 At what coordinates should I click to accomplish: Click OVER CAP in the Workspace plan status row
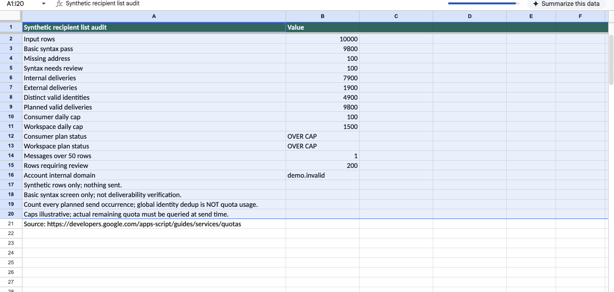(x=323, y=146)
